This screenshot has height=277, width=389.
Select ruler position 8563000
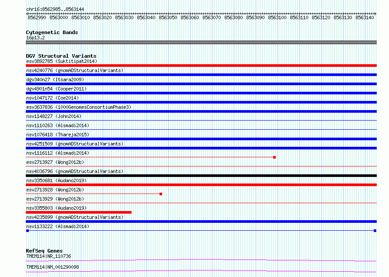tap(59, 17)
